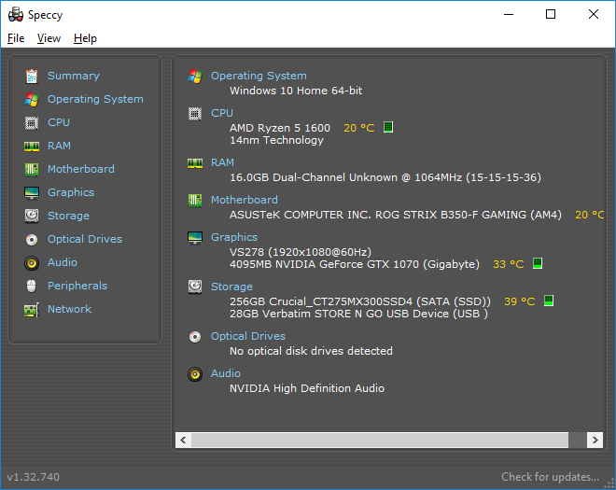Click the CPU temperature indicator box
This screenshot has height=490, width=616.
(x=388, y=127)
